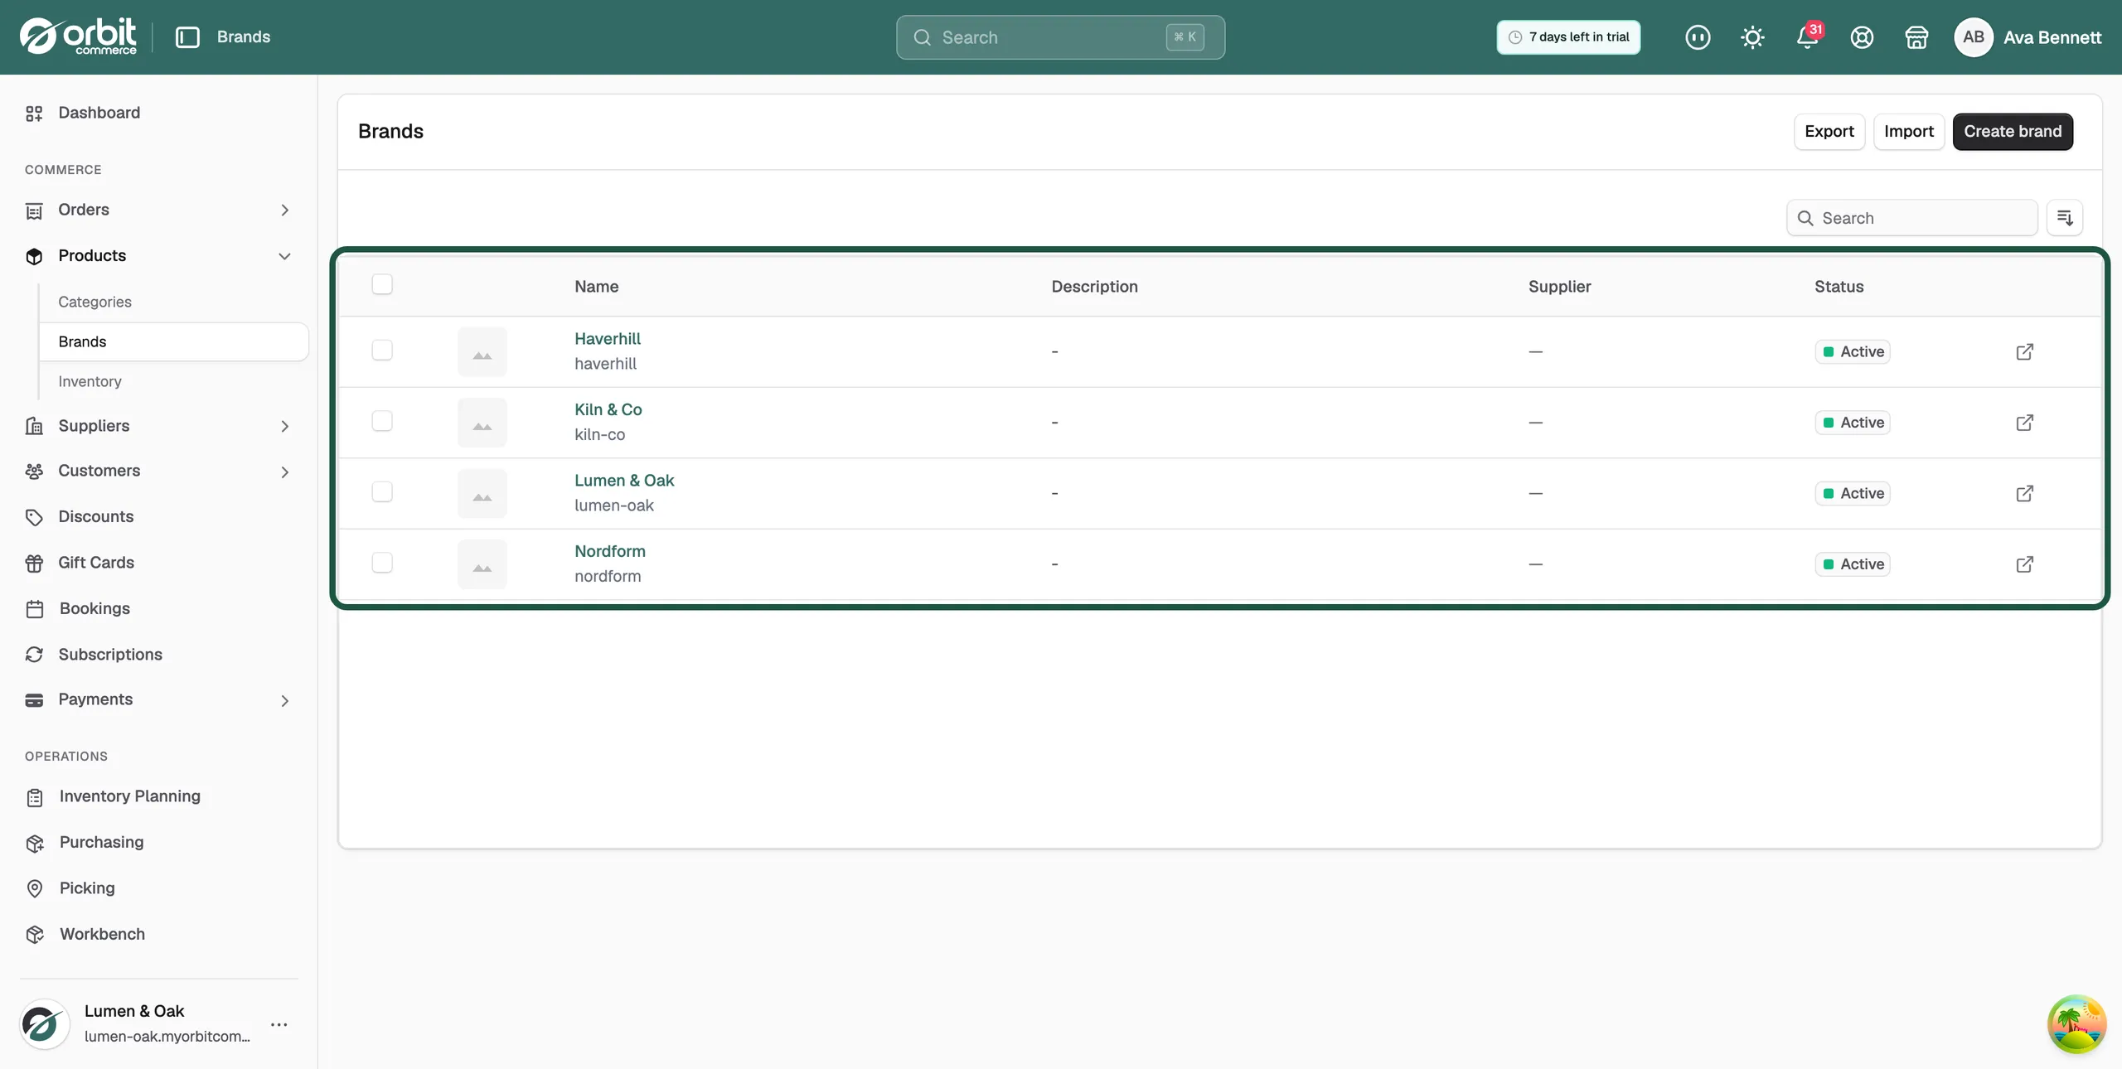
Task: Click the Haverhill image placeholder thumbnail
Action: [482, 352]
